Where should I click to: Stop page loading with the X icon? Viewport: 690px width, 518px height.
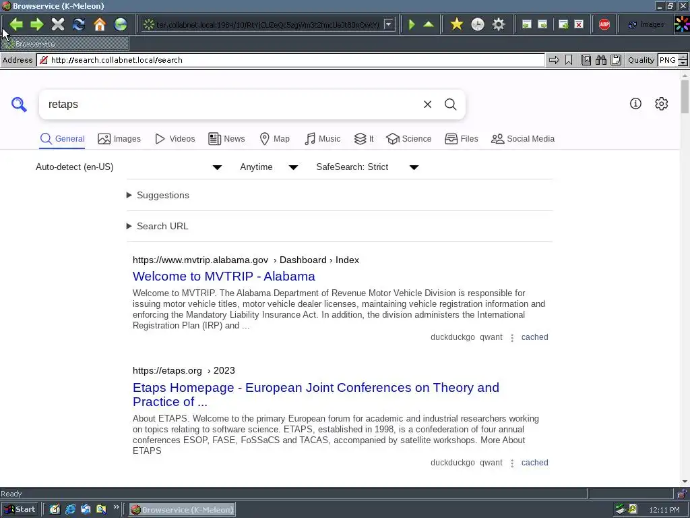[x=58, y=24]
